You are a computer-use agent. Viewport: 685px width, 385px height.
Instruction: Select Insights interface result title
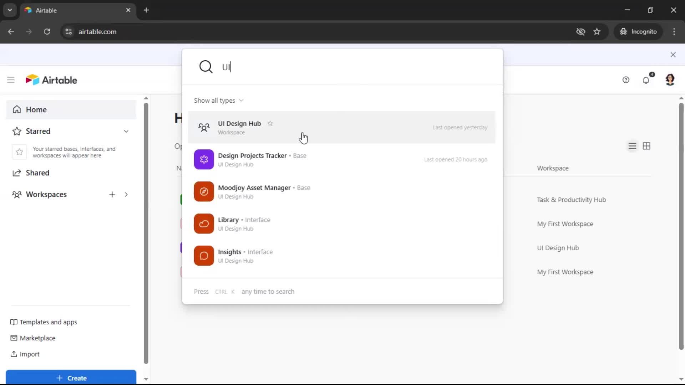(x=229, y=252)
